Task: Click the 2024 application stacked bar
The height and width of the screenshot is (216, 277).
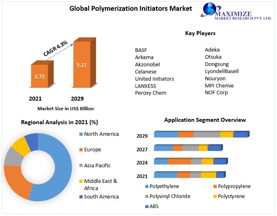Action: [191, 161]
